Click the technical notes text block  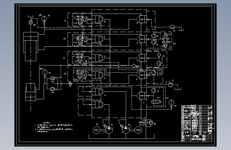click(x=54, y=127)
